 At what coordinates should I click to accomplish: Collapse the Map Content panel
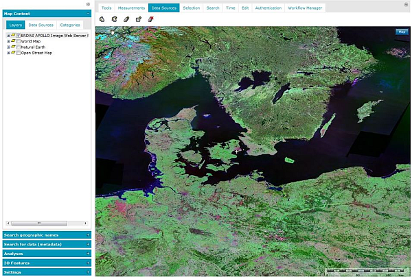click(88, 14)
